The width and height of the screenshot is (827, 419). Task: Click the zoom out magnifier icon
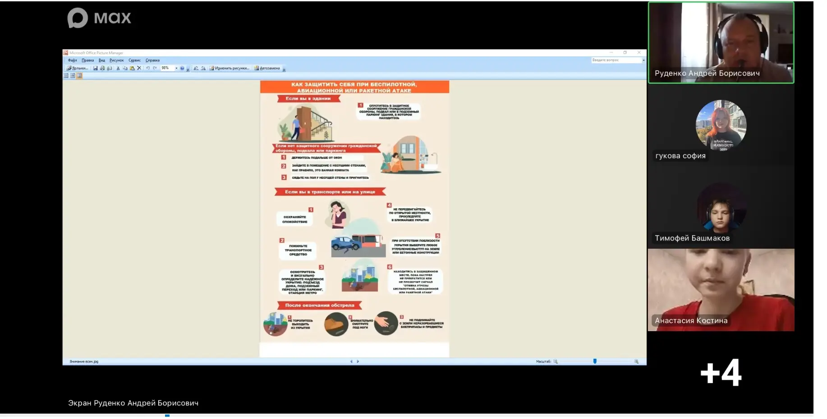(556, 361)
